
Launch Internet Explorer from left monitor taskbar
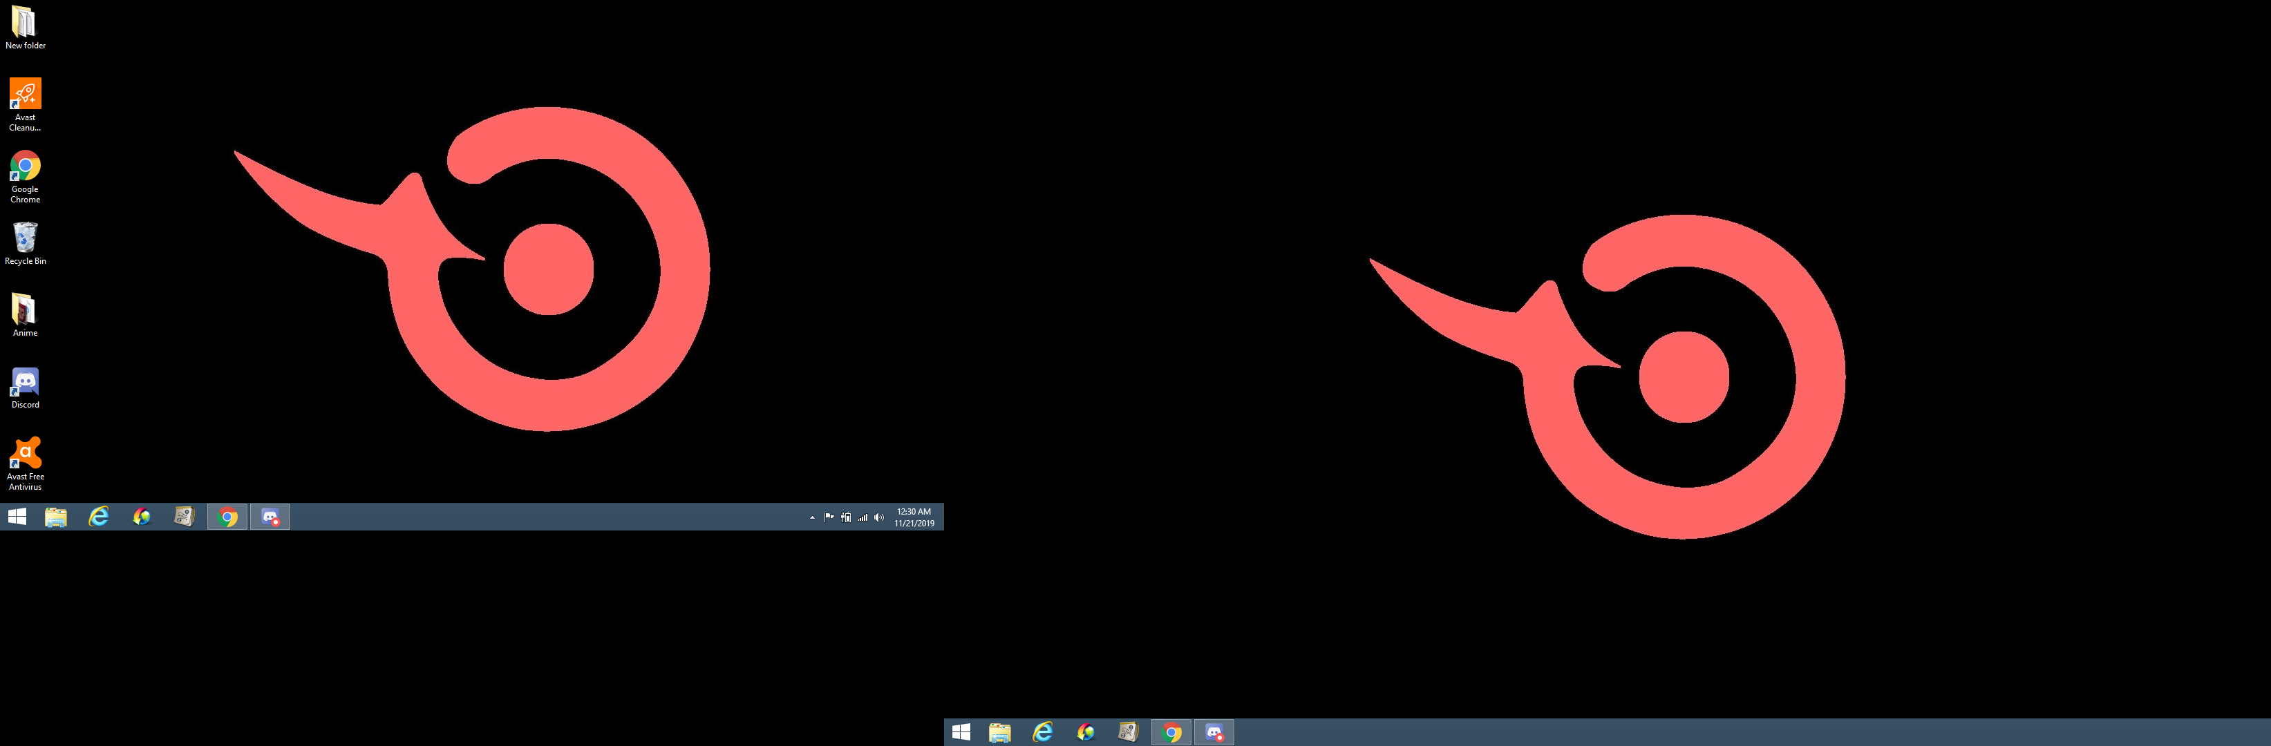(x=99, y=517)
